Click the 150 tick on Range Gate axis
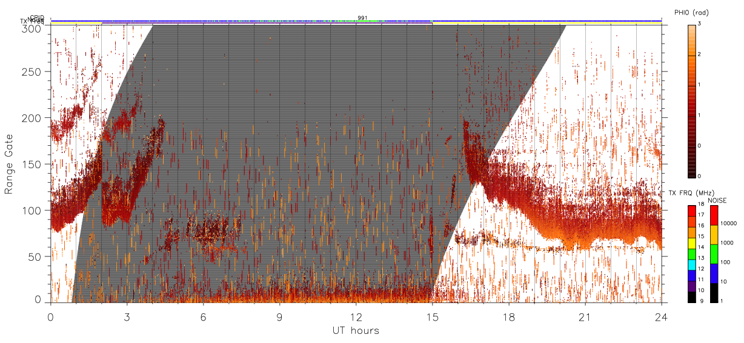This screenshot has height=343, width=744. pyautogui.click(x=32, y=164)
